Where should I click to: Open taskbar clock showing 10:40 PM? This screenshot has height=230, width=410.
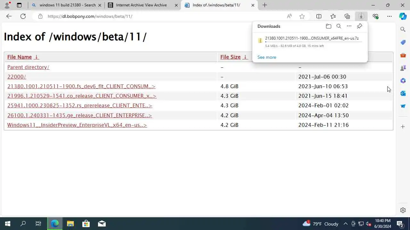(x=383, y=224)
